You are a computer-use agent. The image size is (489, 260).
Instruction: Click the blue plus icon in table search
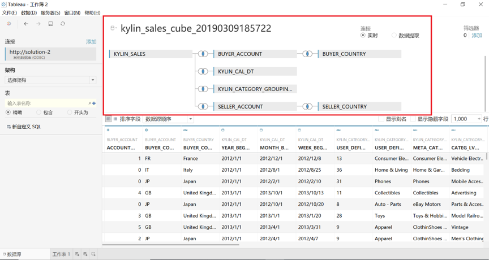point(94,103)
